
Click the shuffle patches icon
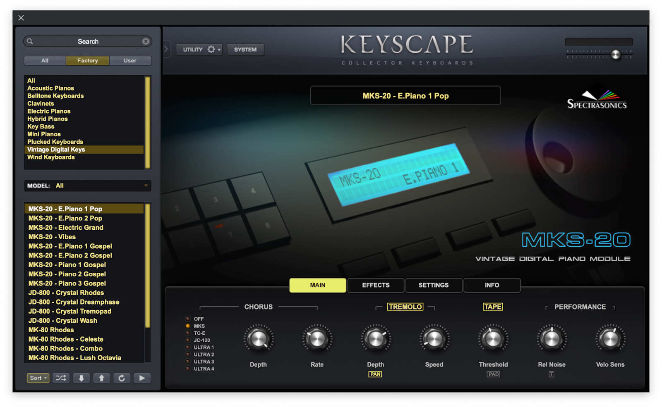61,378
